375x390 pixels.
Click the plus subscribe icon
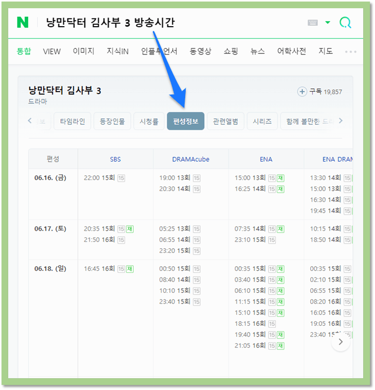(x=302, y=91)
